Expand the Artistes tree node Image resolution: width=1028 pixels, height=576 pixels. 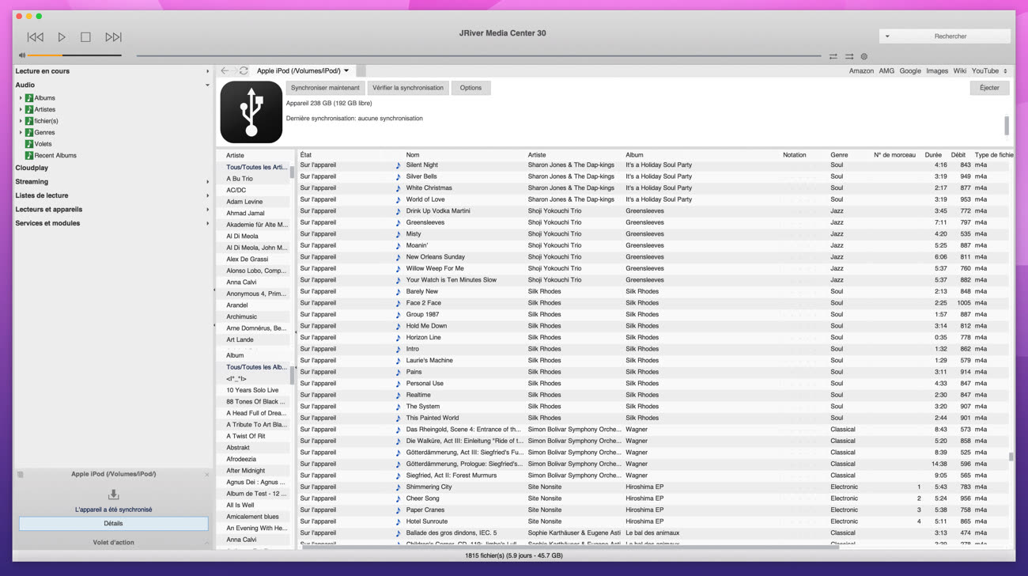pos(21,109)
